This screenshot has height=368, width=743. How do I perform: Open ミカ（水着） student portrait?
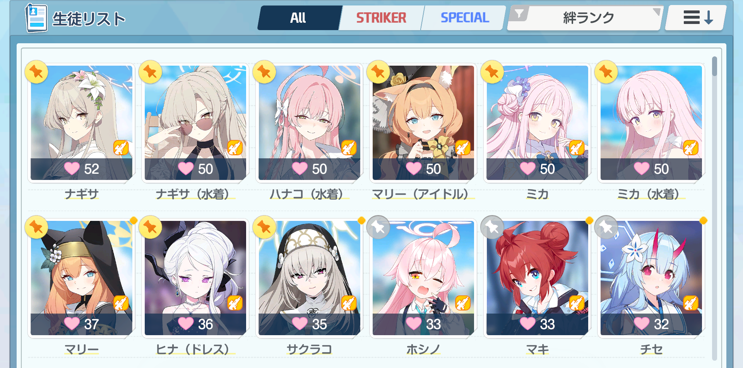point(651,123)
